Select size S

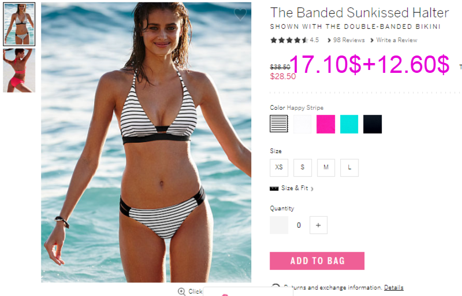pos(302,168)
